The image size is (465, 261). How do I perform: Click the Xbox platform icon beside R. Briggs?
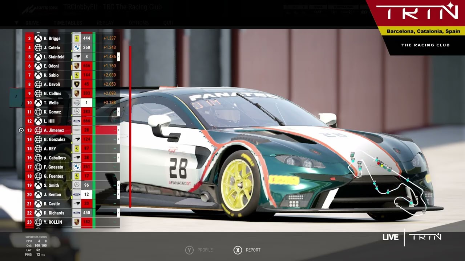(x=38, y=38)
